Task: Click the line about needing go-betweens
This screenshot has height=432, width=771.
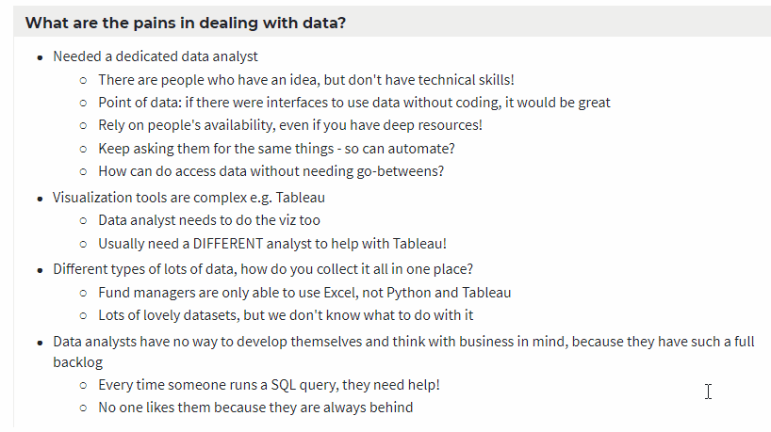Action: (271, 171)
